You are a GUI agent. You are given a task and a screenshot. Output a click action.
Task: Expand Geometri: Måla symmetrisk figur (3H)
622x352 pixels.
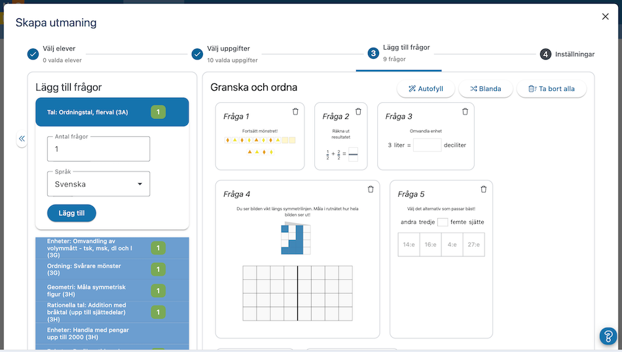112,290
